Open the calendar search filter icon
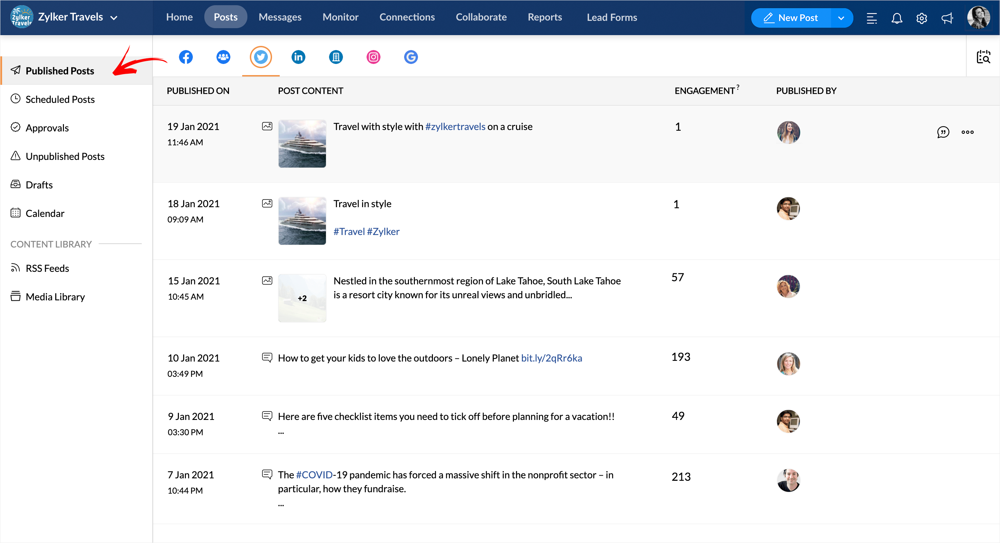This screenshot has width=1000, height=543. tap(983, 57)
